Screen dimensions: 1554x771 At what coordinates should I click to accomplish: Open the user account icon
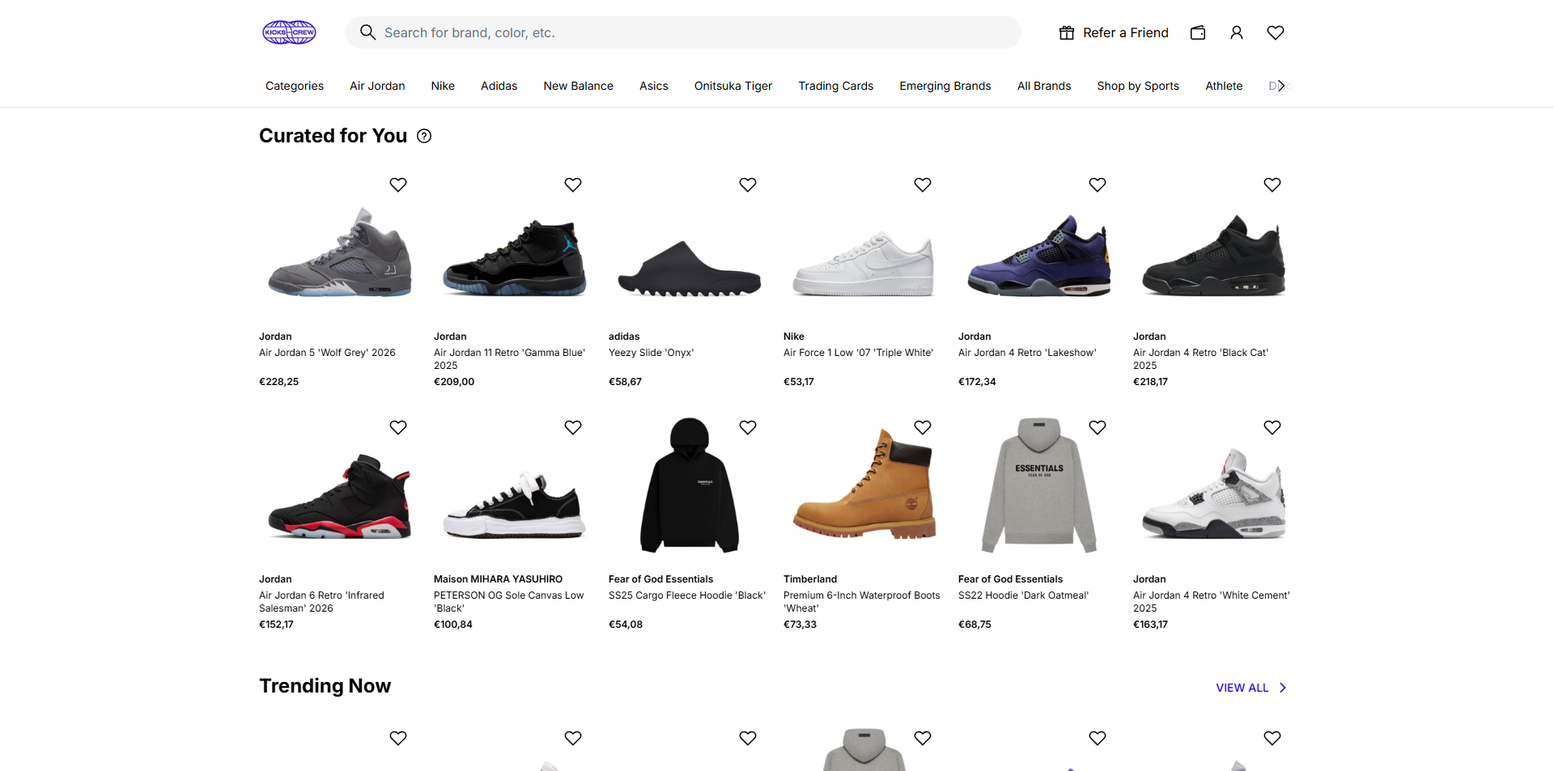[1236, 32]
